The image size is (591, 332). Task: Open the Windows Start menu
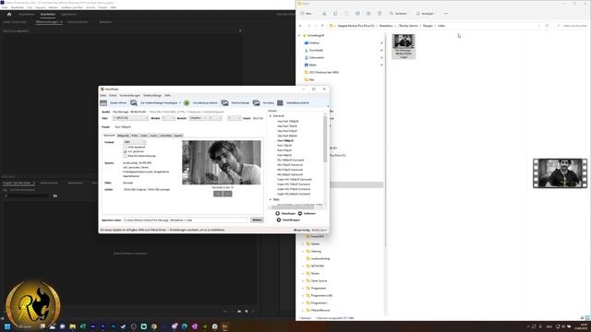pos(7,326)
